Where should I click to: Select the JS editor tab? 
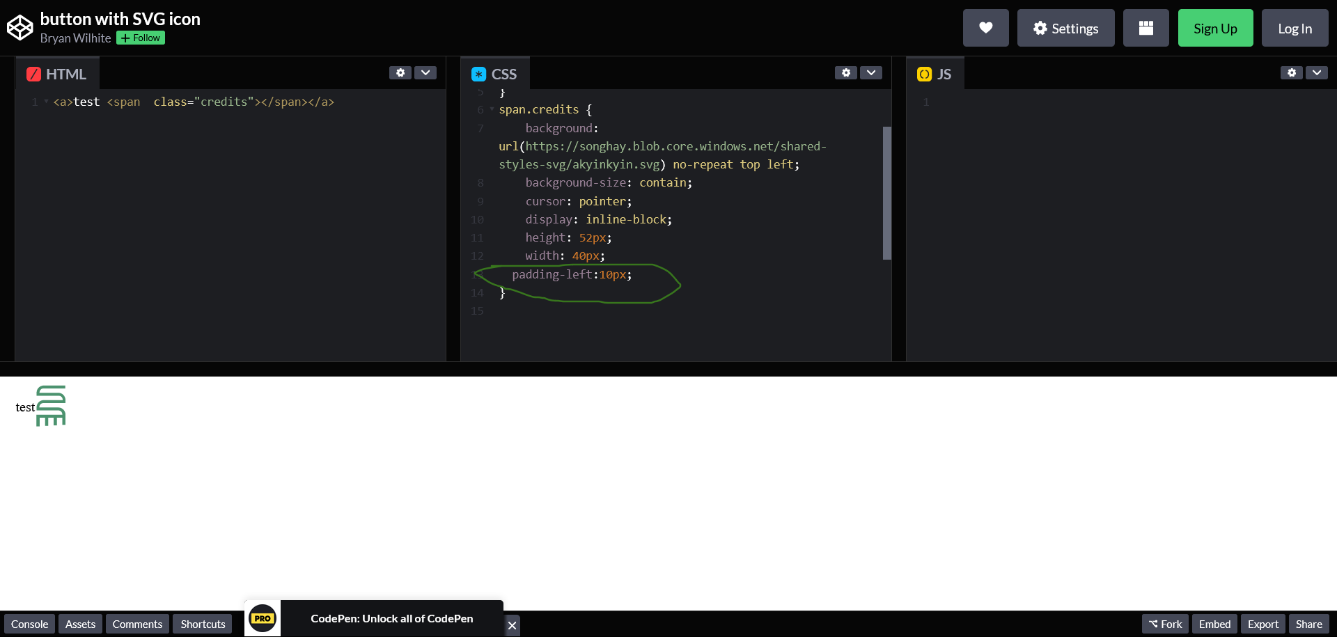tap(935, 74)
